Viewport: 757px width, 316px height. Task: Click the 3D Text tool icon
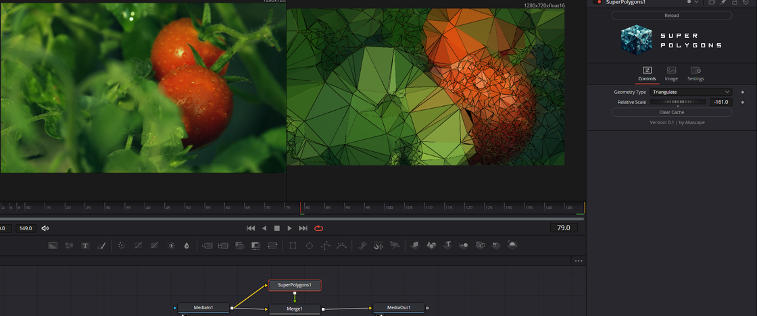coord(447,246)
